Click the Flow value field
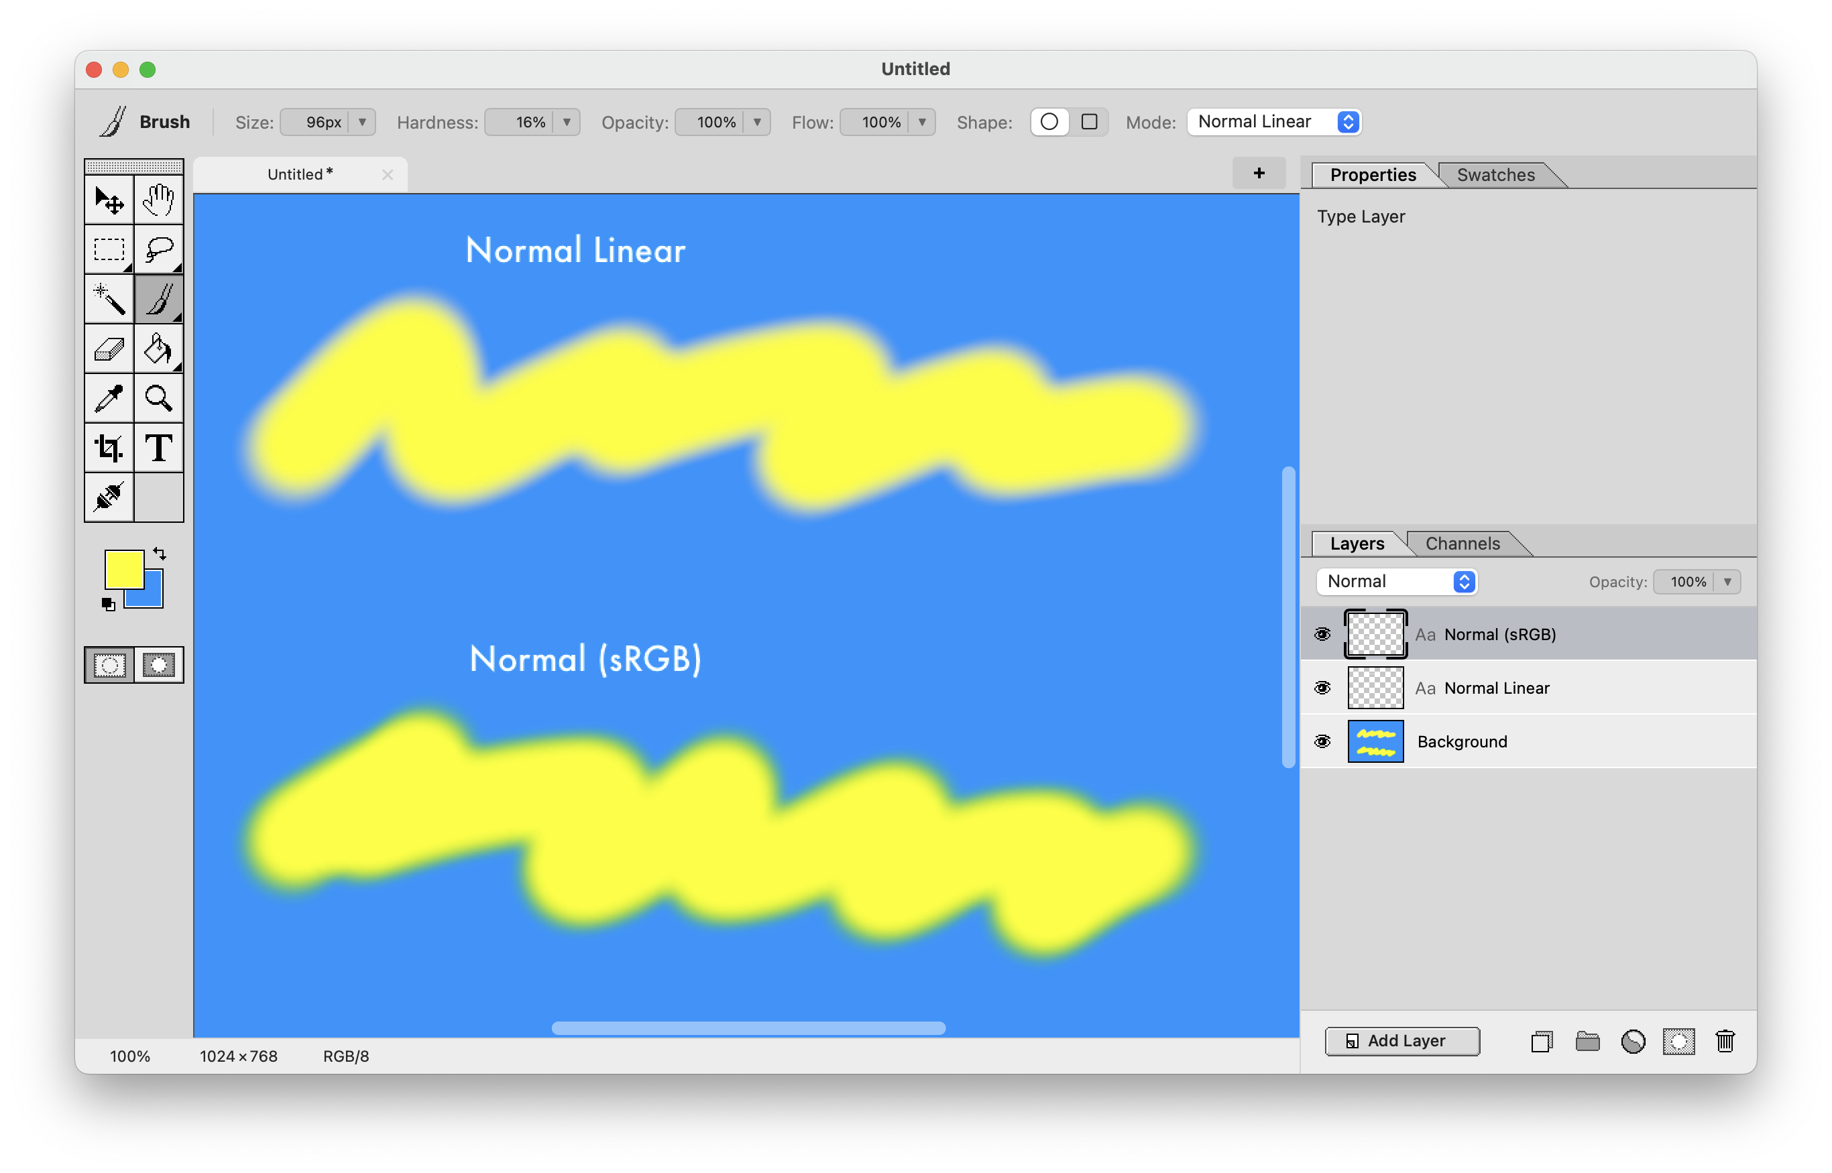The height and width of the screenshot is (1173, 1832). (875, 122)
